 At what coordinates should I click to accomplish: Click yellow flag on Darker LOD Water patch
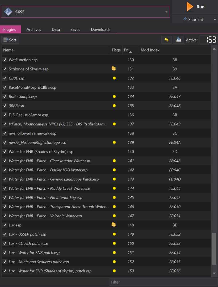tap(114, 170)
